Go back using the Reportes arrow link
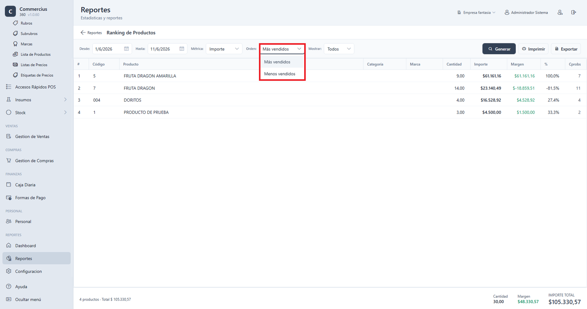Screen dimensions: 587x309 coord(91,33)
